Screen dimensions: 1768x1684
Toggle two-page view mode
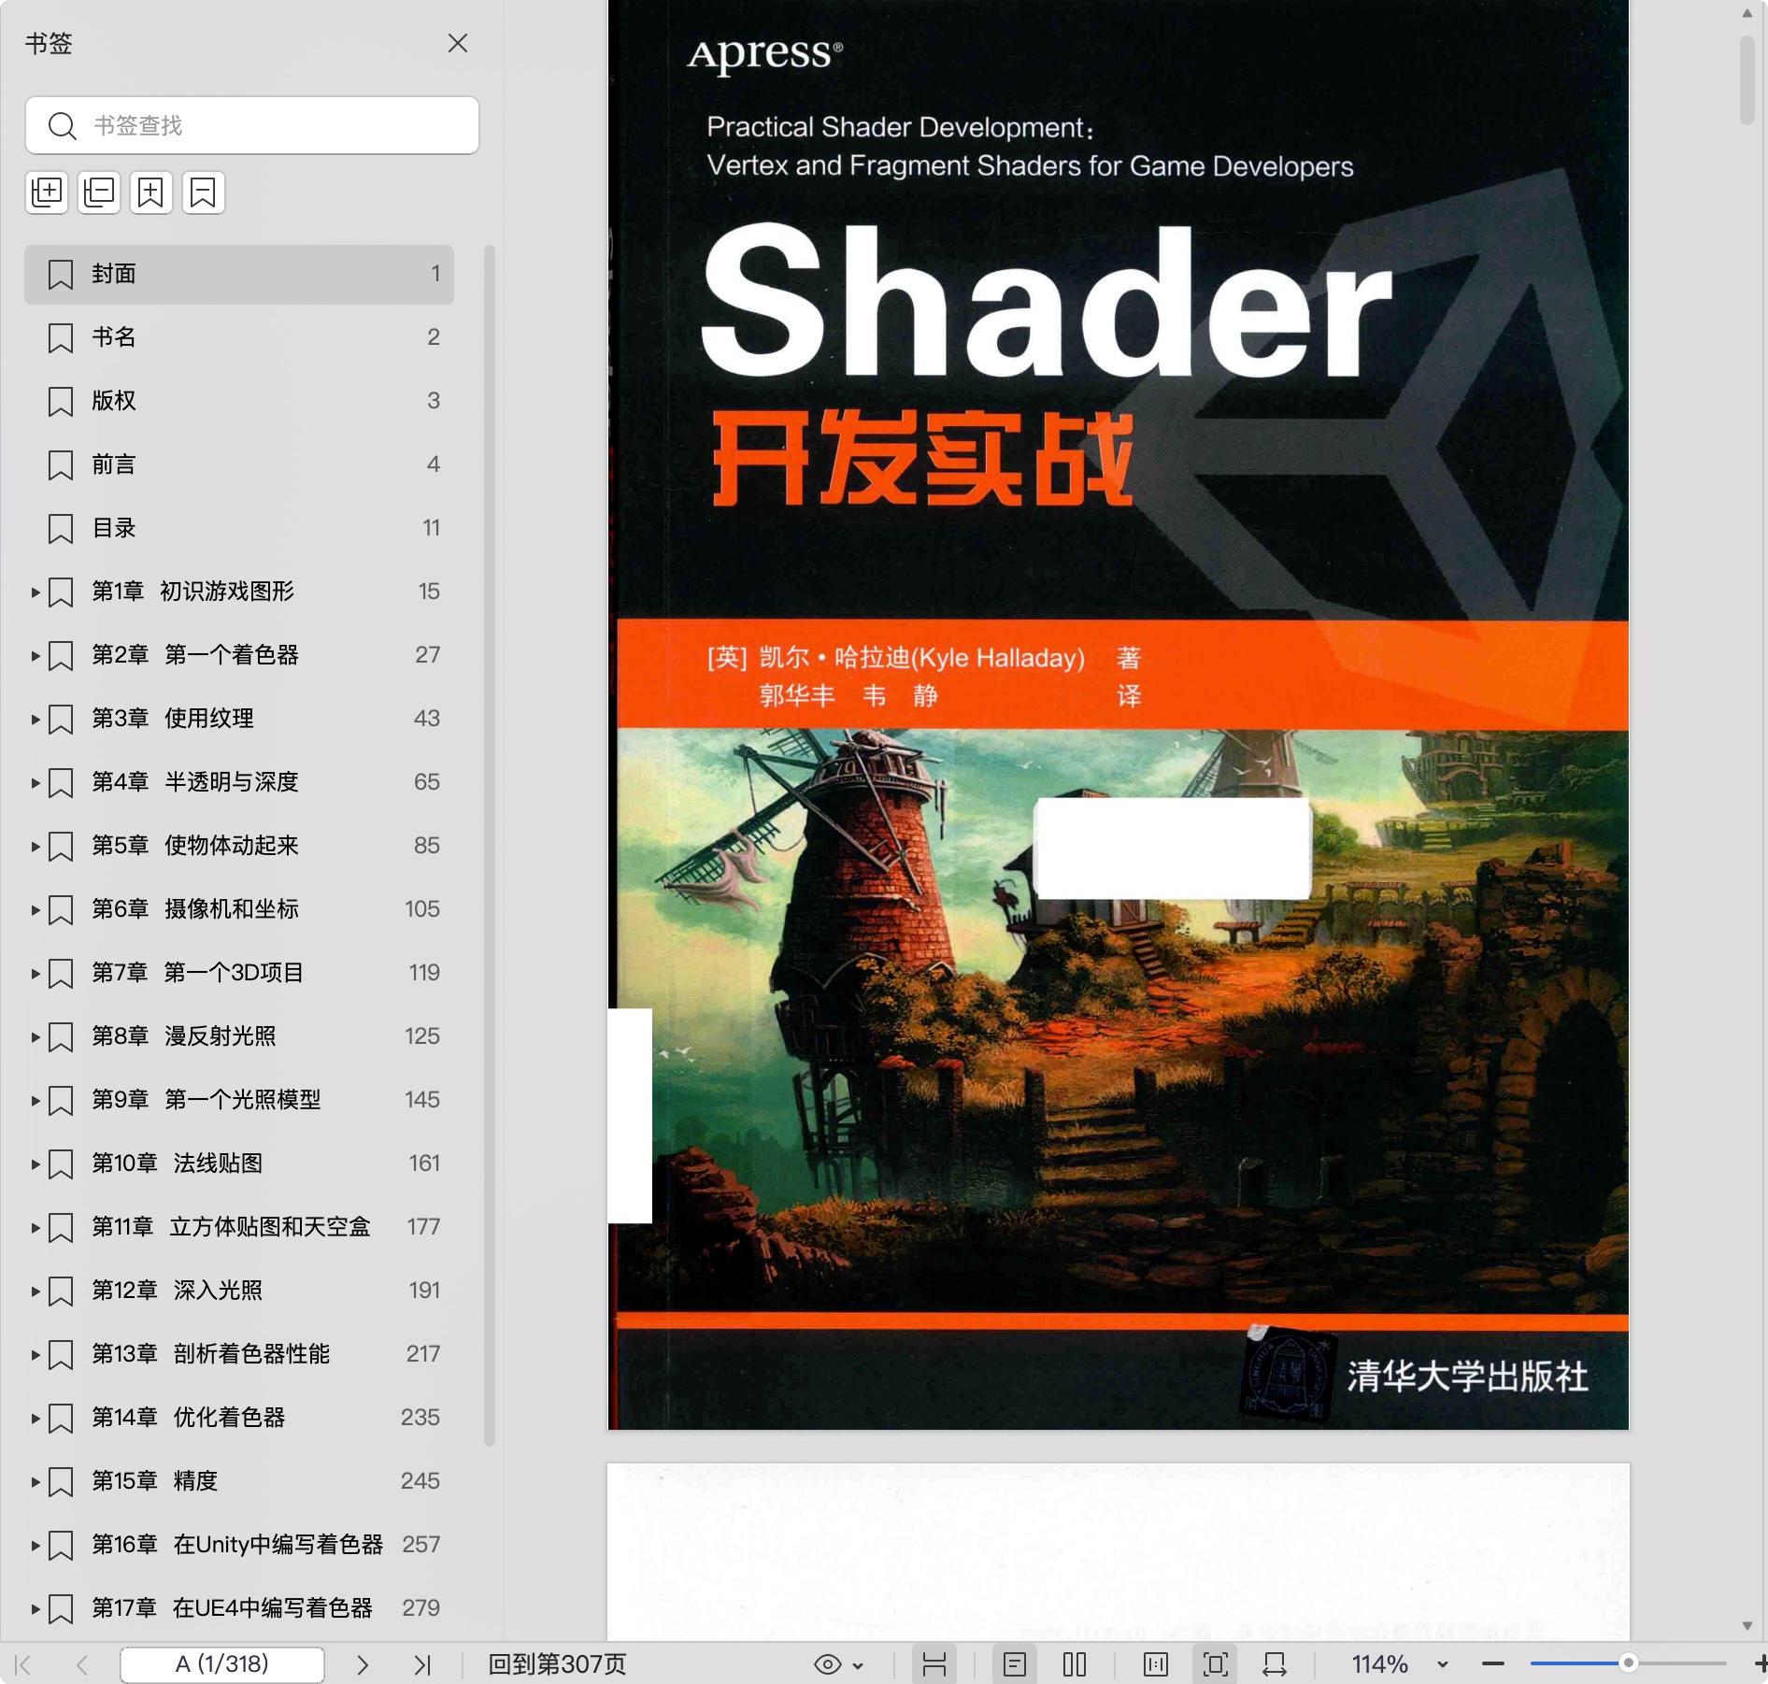tap(1075, 1664)
